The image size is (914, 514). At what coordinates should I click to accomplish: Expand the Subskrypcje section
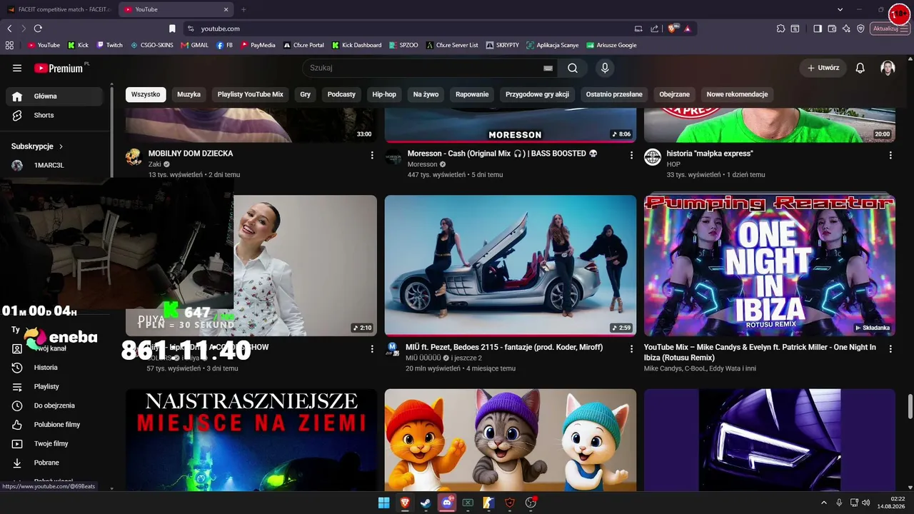tap(37, 146)
